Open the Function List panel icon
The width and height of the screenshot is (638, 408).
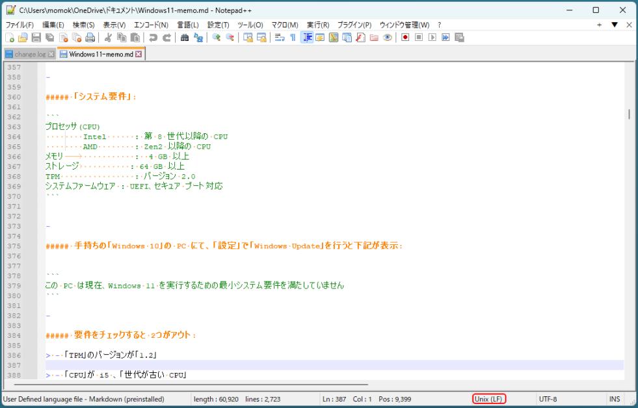click(x=360, y=38)
